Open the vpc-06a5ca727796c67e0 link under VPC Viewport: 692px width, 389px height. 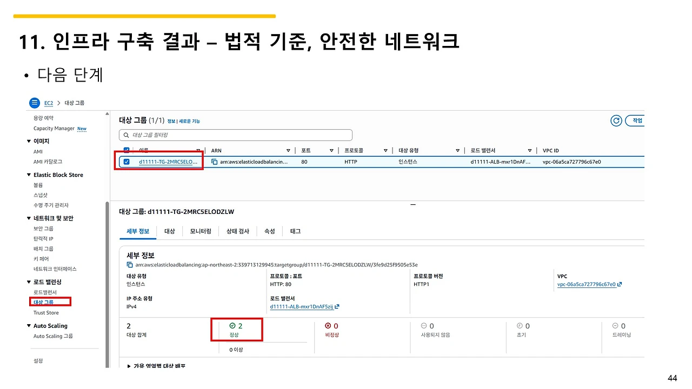[587, 285]
